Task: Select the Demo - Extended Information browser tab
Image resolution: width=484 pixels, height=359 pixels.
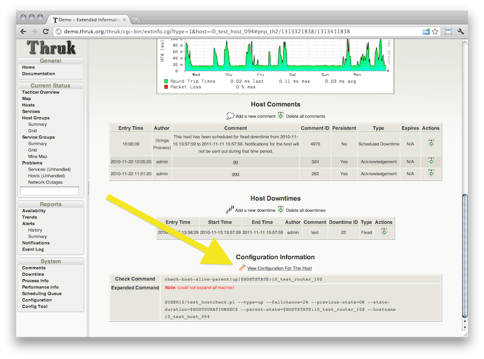Action: pos(89,20)
